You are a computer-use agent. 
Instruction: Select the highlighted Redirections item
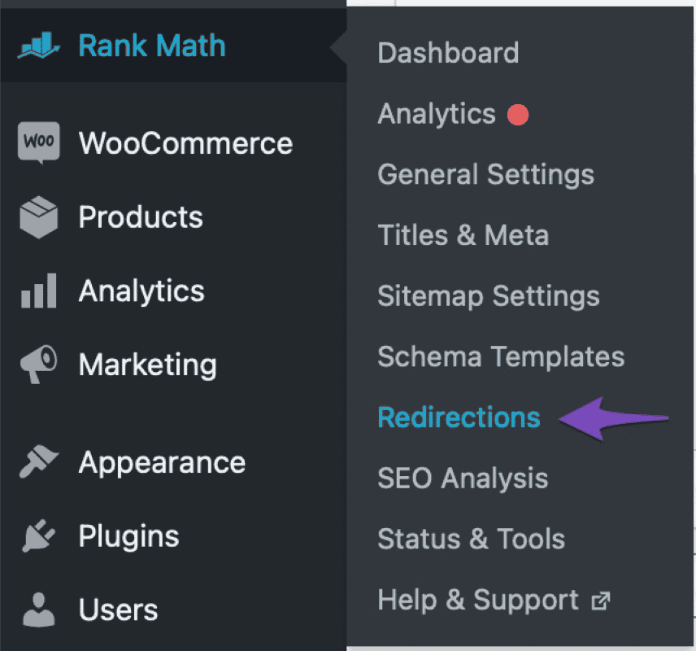(459, 417)
